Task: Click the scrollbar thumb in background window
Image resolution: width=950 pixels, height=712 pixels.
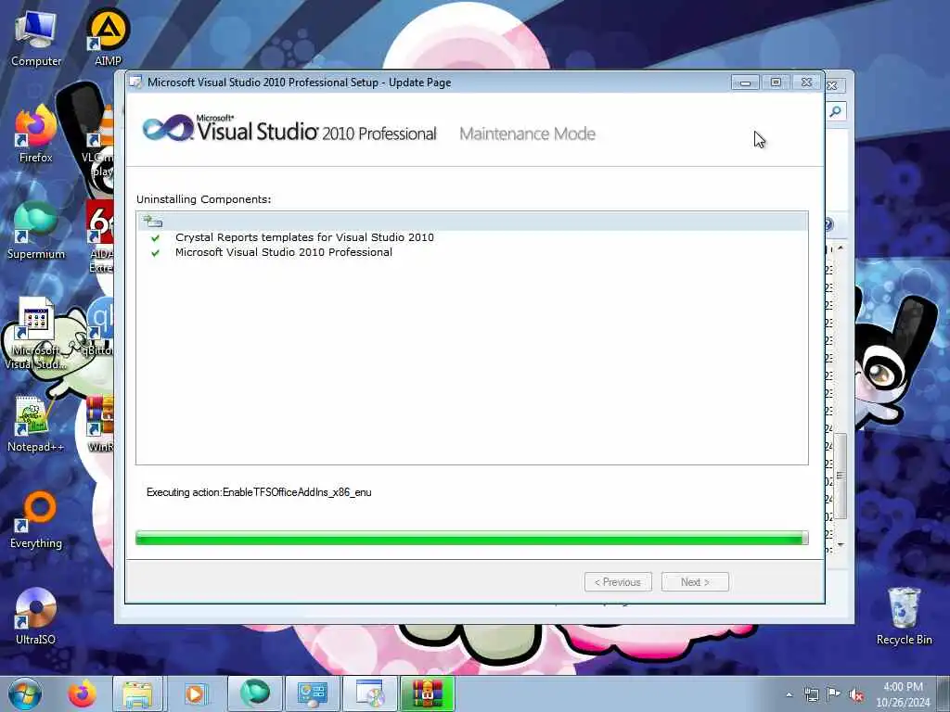Action: [x=840, y=476]
